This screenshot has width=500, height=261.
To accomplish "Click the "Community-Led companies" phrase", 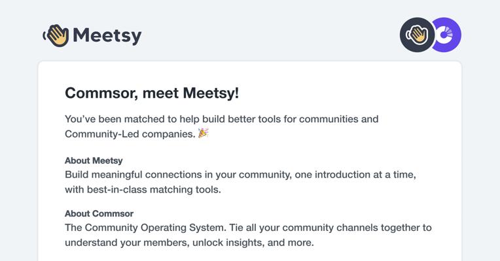I will pyautogui.click(x=129, y=134).
